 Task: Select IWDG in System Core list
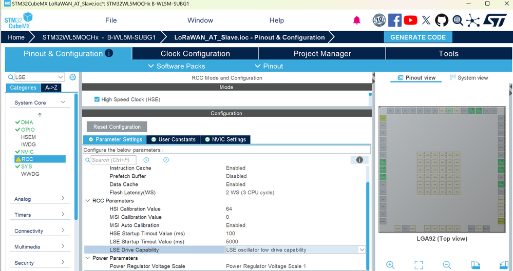coord(28,144)
